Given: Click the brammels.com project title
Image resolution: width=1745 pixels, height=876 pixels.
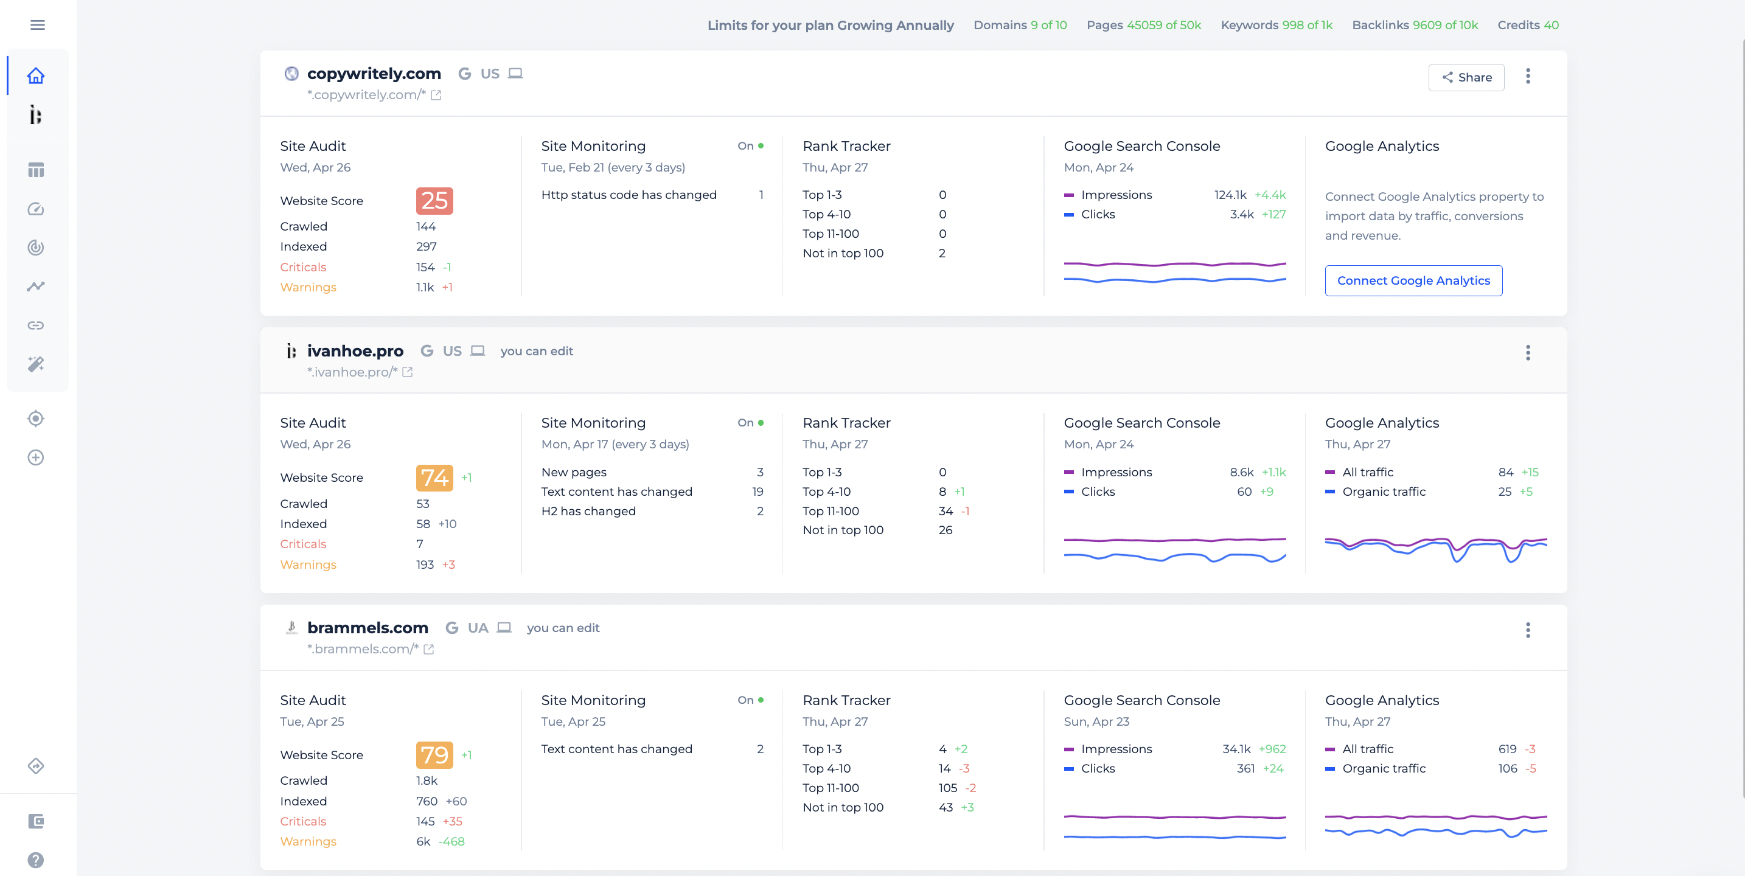Looking at the screenshot, I should (x=368, y=627).
